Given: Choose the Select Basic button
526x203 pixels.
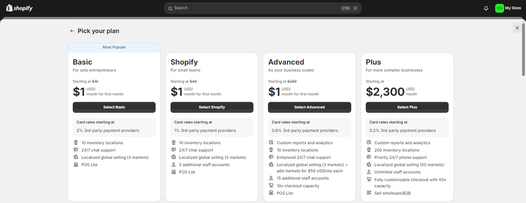Looking at the screenshot, I should point(114,107).
